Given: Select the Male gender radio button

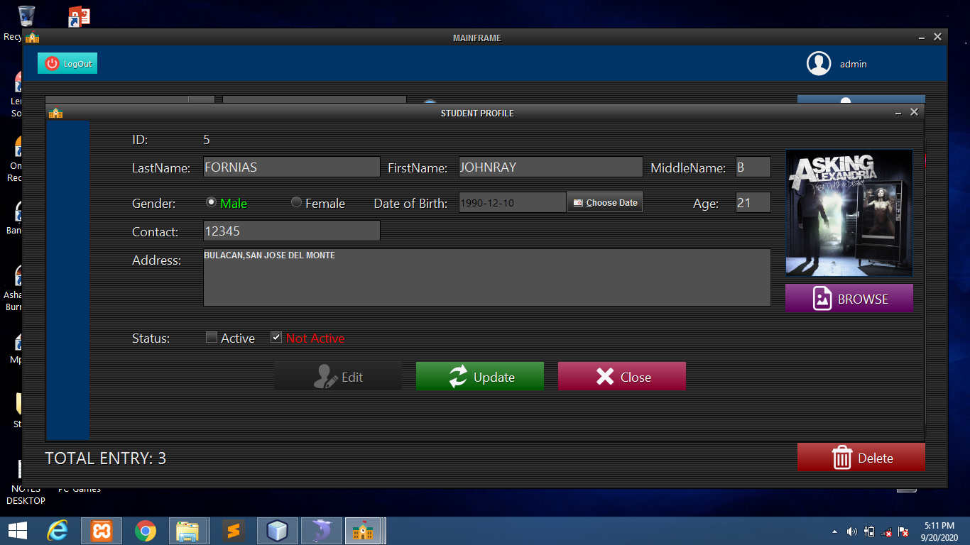Looking at the screenshot, I should [212, 202].
